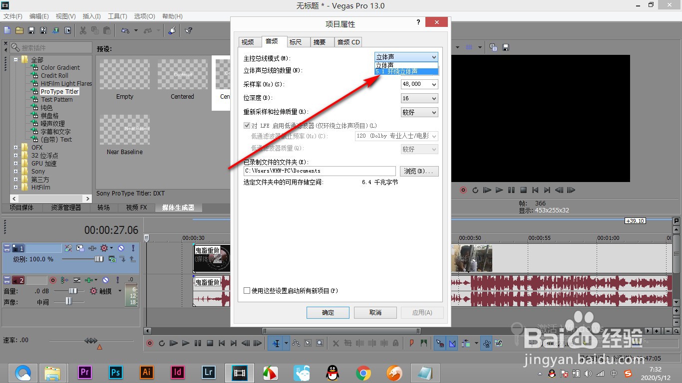The image size is (682, 383).
Task: Toggle loop playback in transport bar
Action: tap(162, 343)
